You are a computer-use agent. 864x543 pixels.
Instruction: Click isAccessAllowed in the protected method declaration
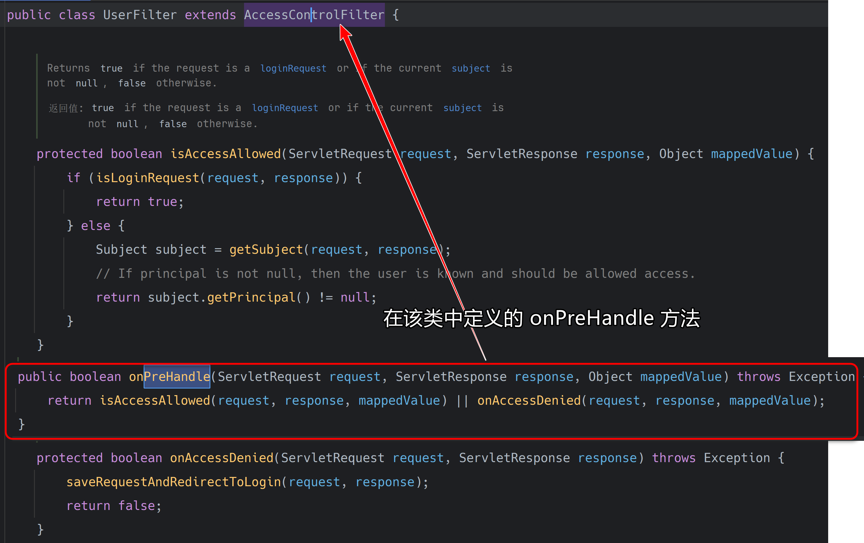click(225, 154)
